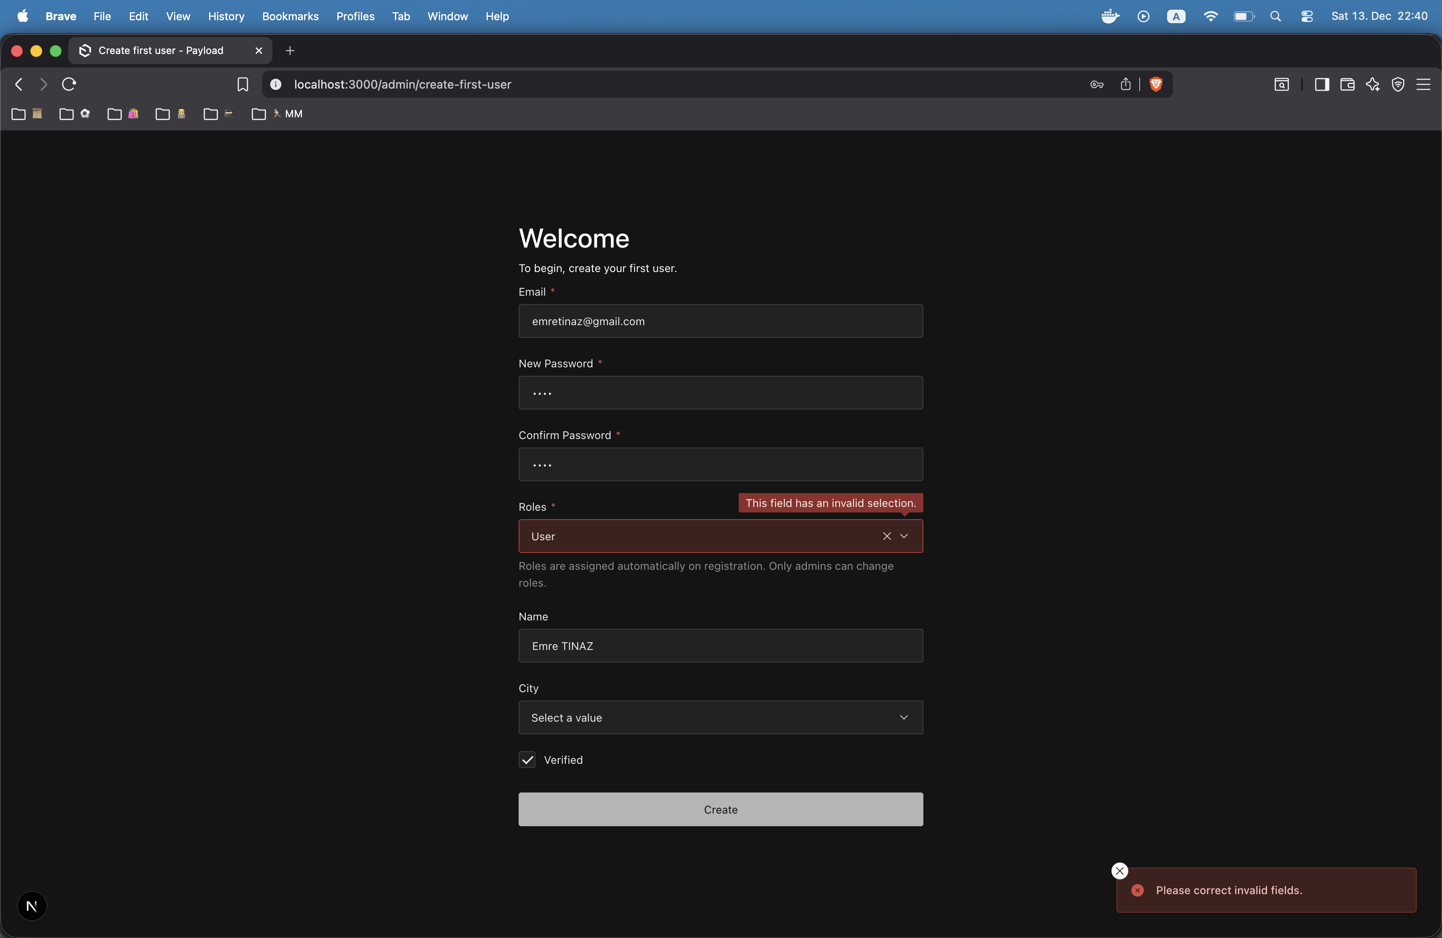This screenshot has width=1442, height=938.
Task: Open the saved passwords key icon
Action: tap(1097, 84)
